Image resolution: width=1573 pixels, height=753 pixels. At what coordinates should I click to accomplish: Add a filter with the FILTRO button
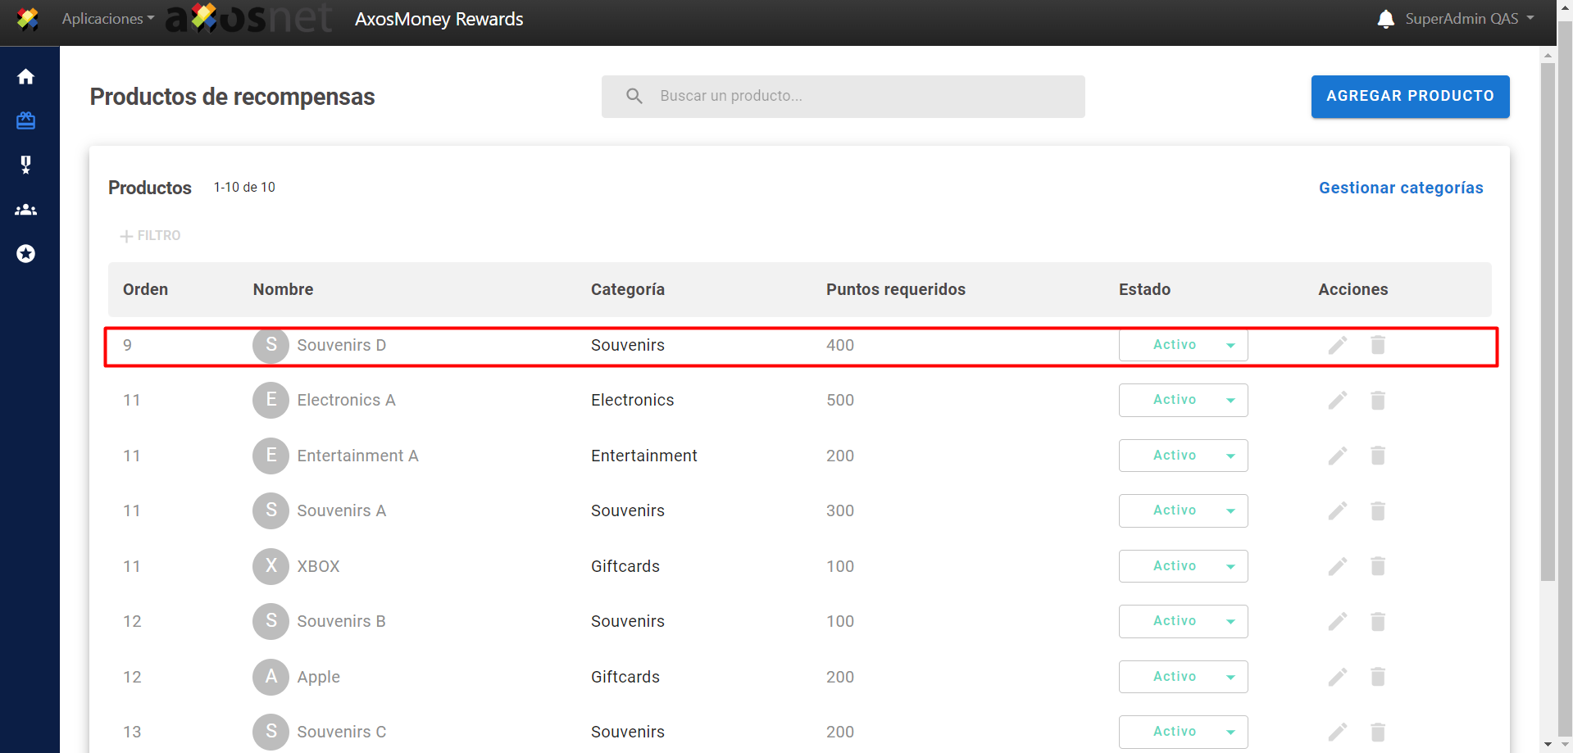coord(151,236)
